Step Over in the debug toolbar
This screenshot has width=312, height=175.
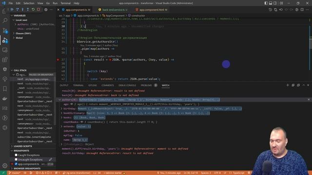[18, 10]
